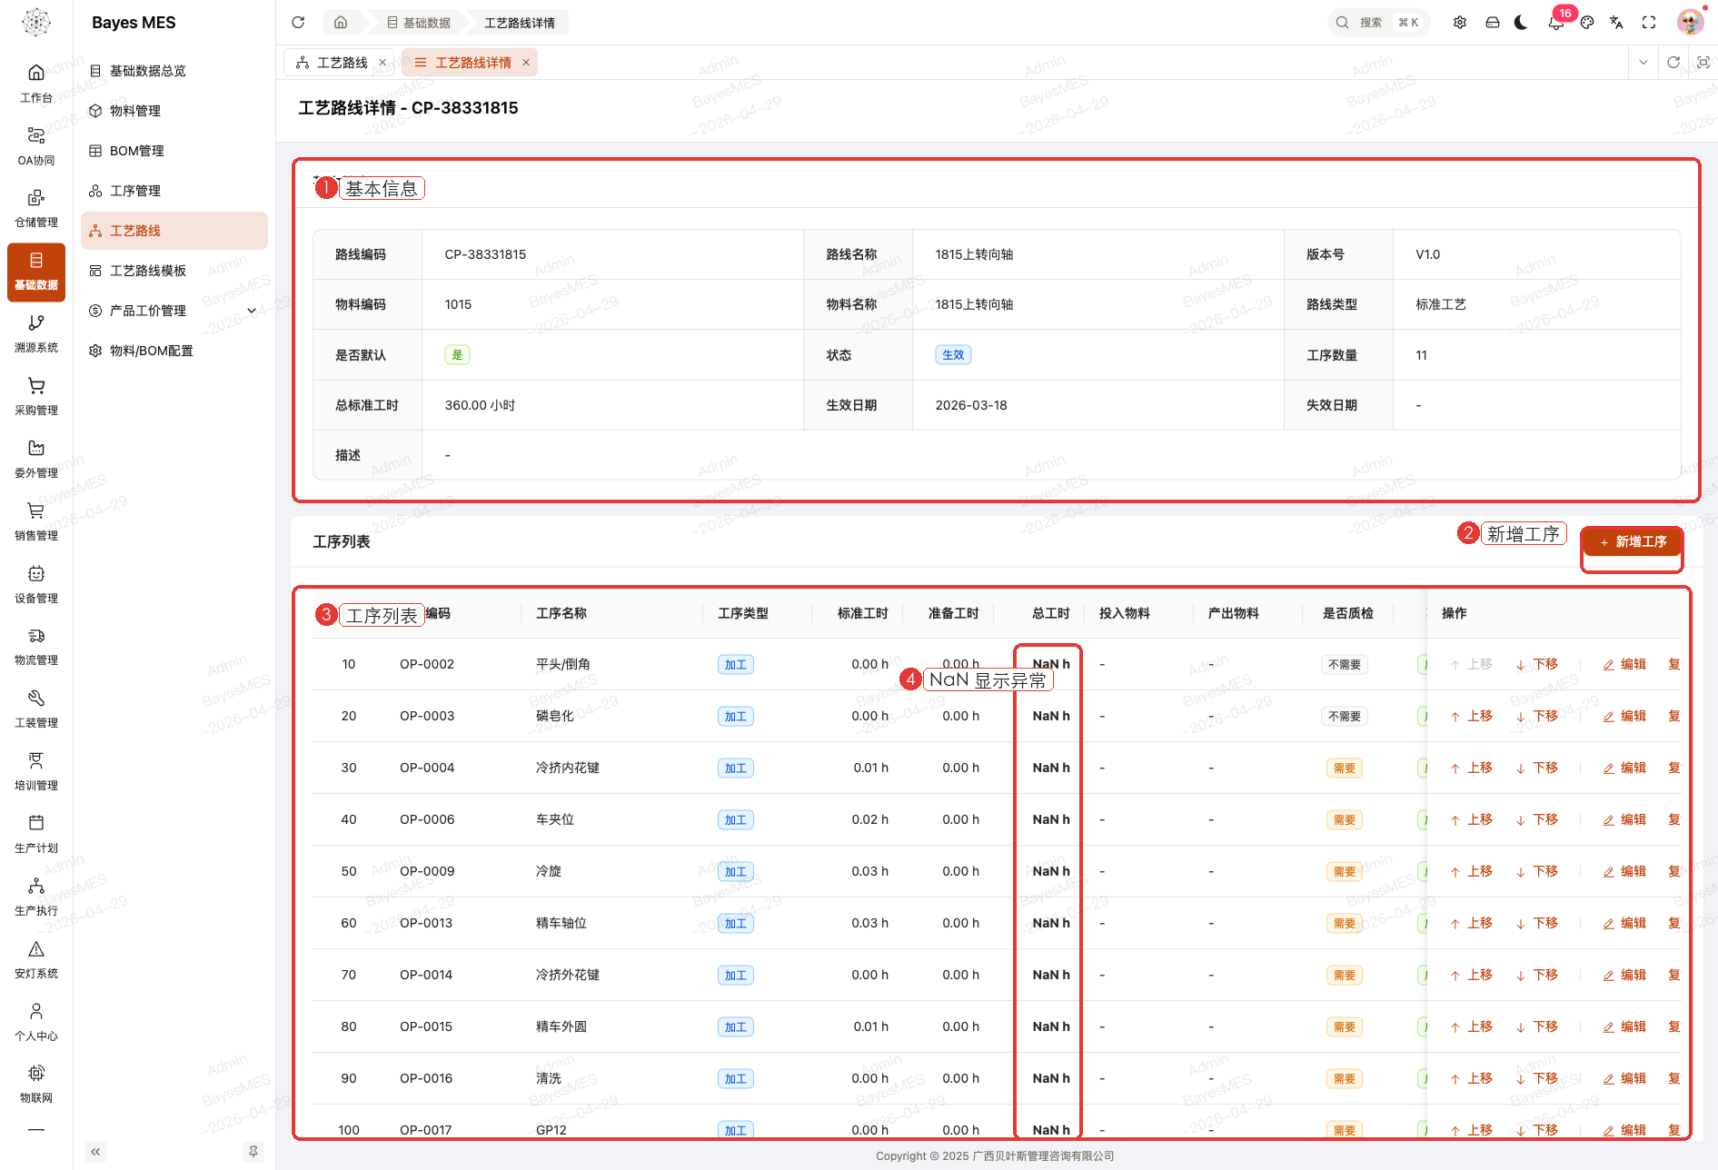Open BOM管理 menu item

pos(174,151)
